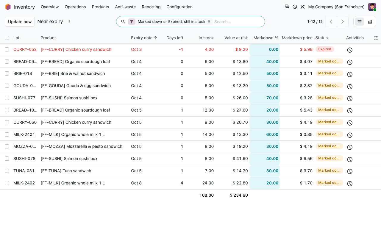Select the MILK-2401 row checkbox
Image resolution: width=381 pixels, height=238 pixels.
[x=7, y=134]
